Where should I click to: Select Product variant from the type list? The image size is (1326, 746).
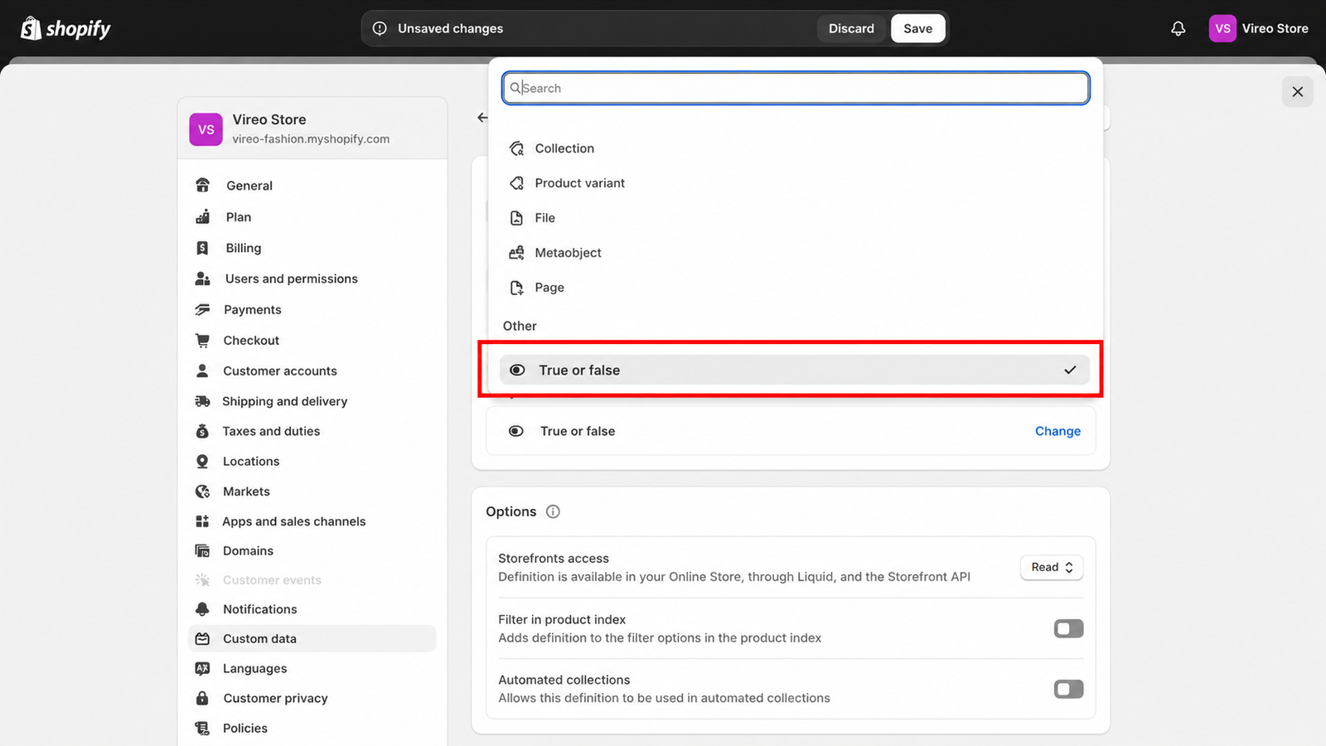[795, 183]
